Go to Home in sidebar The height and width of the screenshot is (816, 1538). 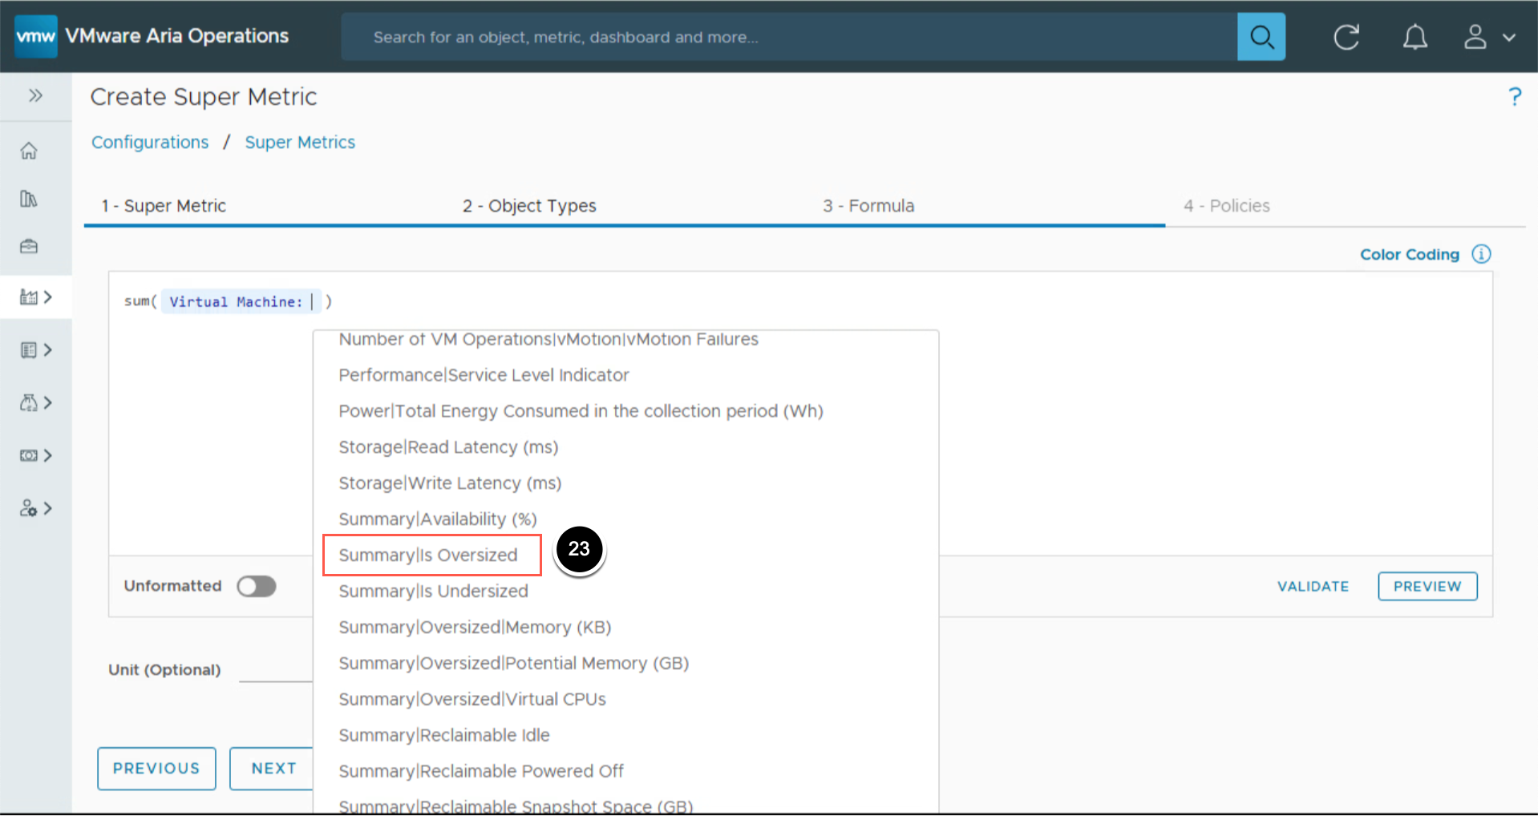pyautogui.click(x=29, y=151)
